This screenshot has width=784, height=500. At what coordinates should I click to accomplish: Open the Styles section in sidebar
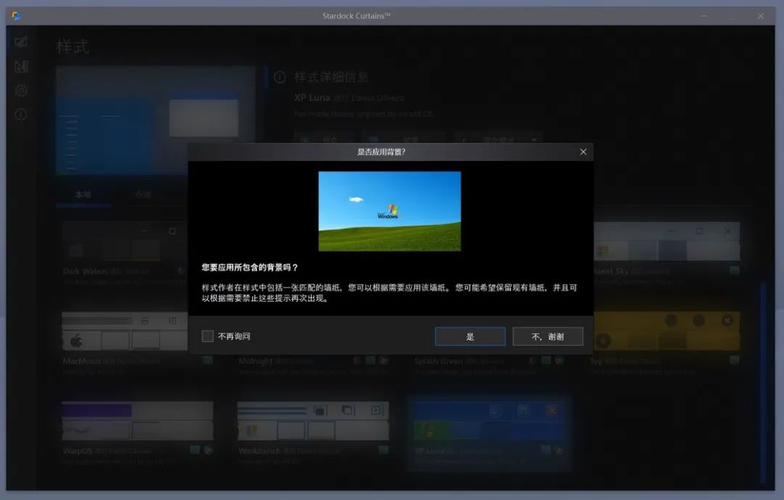click(21, 42)
